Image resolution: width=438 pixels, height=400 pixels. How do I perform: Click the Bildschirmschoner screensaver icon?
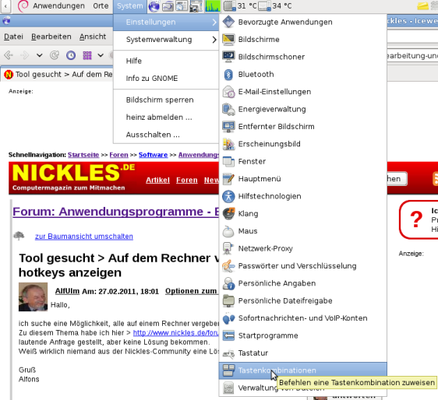click(x=228, y=57)
